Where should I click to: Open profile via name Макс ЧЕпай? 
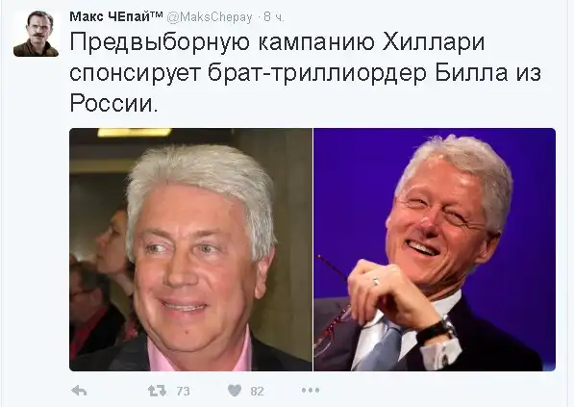click(111, 17)
